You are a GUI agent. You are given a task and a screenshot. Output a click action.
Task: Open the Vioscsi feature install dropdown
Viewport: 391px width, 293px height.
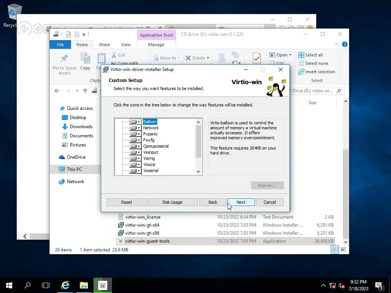pos(135,164)
